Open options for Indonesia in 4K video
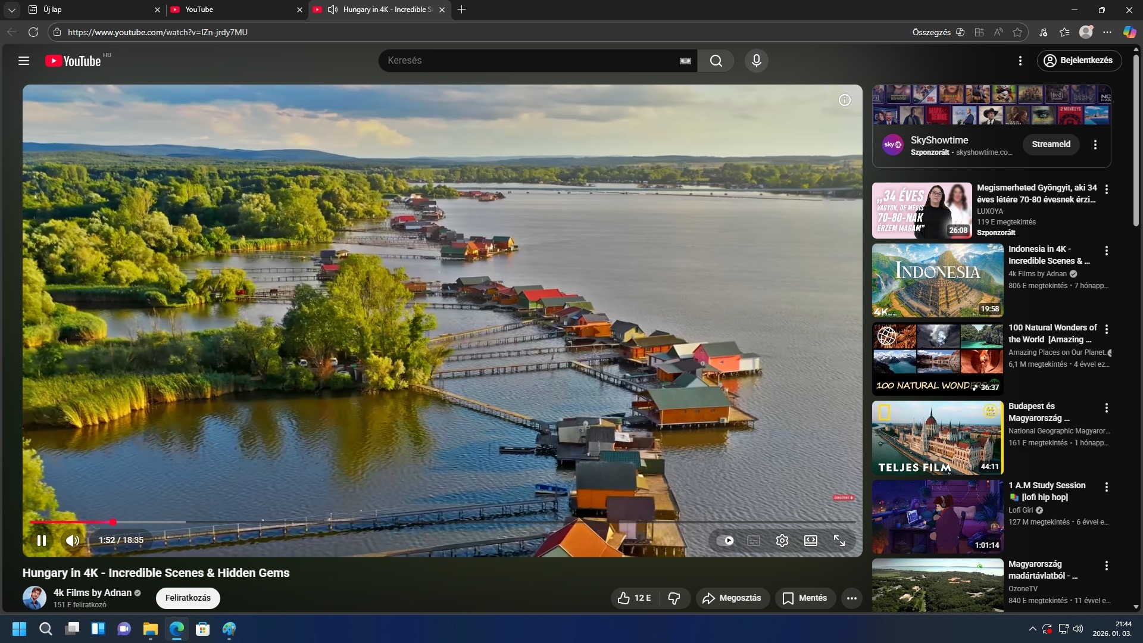 [x=1107, y=251]
